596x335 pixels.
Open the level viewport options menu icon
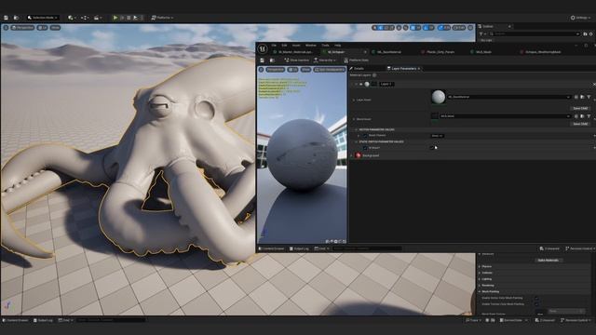[6, 28]
